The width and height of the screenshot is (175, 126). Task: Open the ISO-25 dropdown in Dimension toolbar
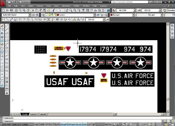[x=104, y=19]
